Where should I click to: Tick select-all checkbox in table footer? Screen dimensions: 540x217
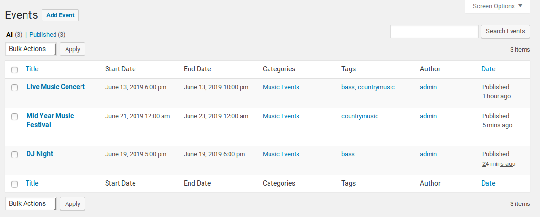tap(14, 184)
